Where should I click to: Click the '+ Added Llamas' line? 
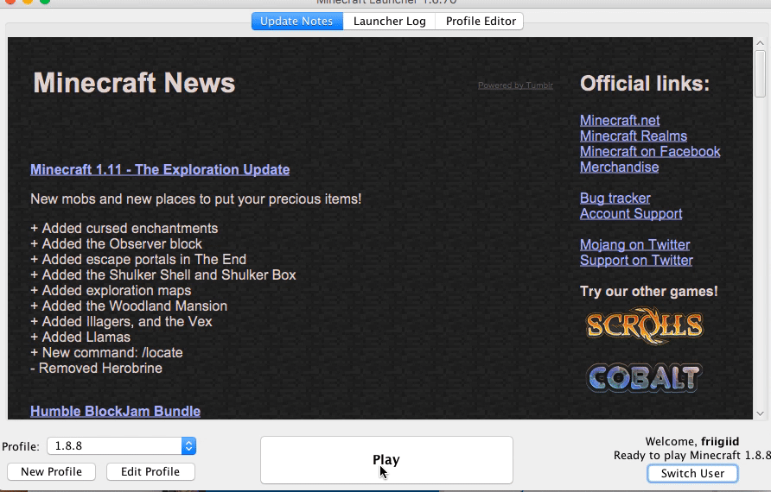click(80, 337)
